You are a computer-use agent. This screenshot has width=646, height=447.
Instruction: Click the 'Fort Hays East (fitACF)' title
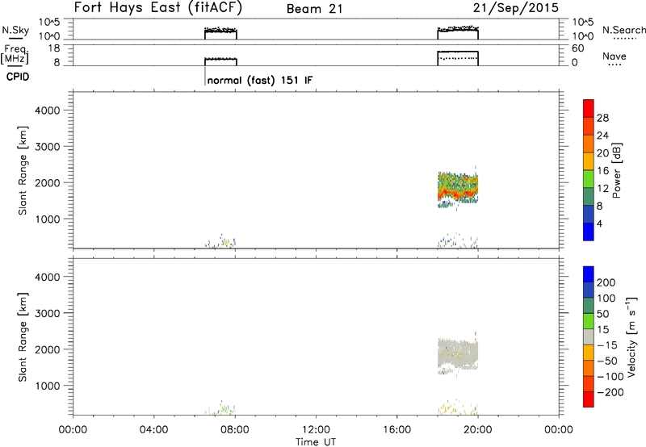[x=158, y=8]
